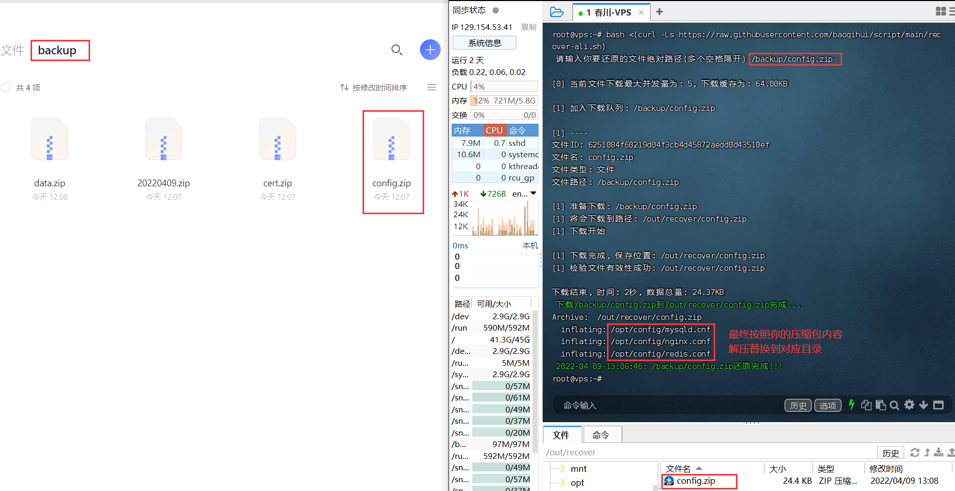The image size is (955, 491).
Task: Open the data.zip file thumbnail
Action: tap(50, 139)
